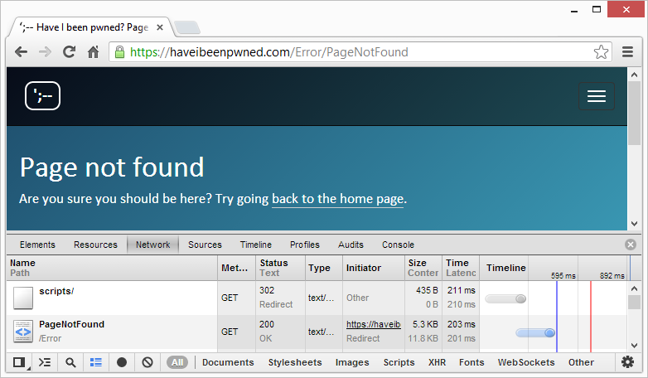Screen dimensions: 648x378
Task: Filter requests by WebSockets
Action: 526,363
